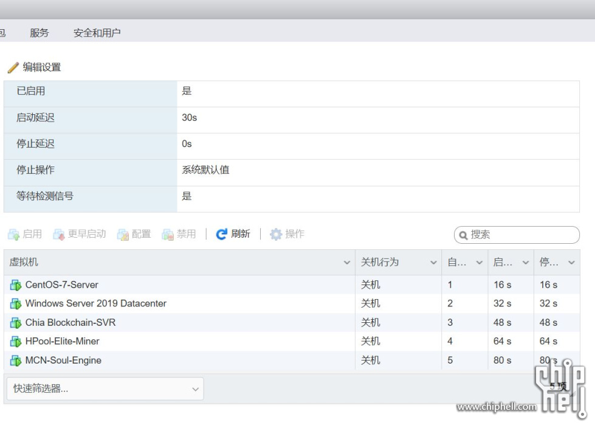Click 关机 in the MCN-Soul-Engine row
This screenshot has height=428, width=595.
(x=370, y=361)
